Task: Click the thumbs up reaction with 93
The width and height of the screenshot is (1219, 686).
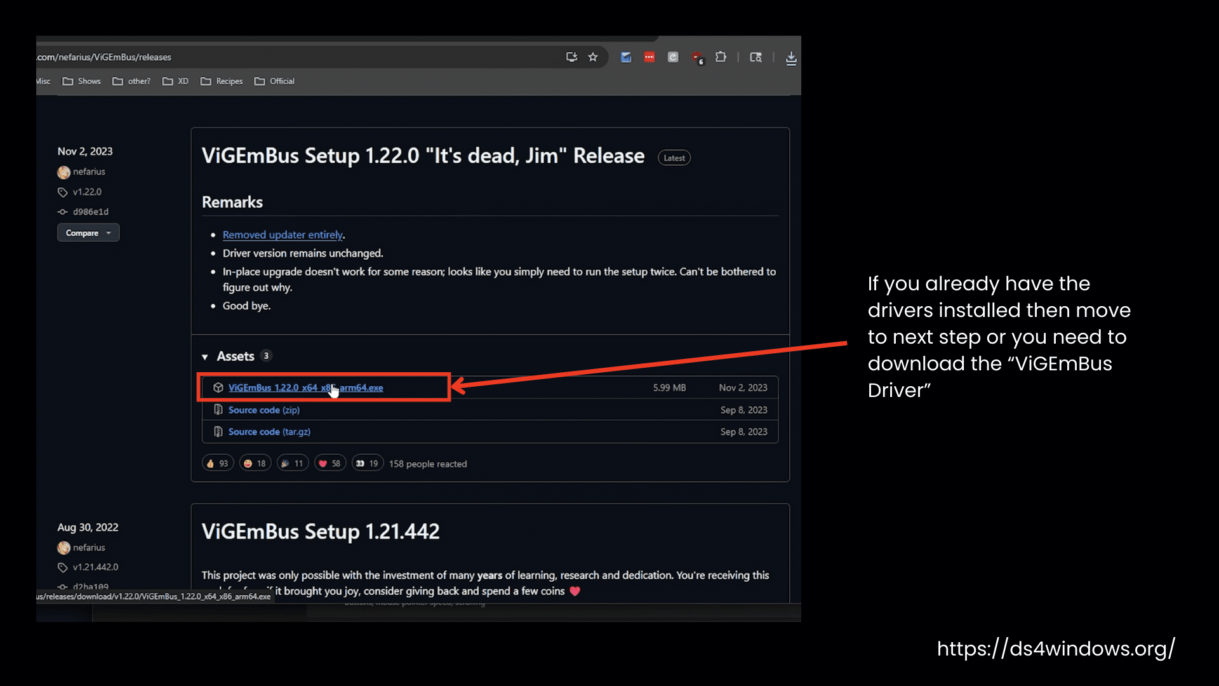Action: [x=218, y=463]
